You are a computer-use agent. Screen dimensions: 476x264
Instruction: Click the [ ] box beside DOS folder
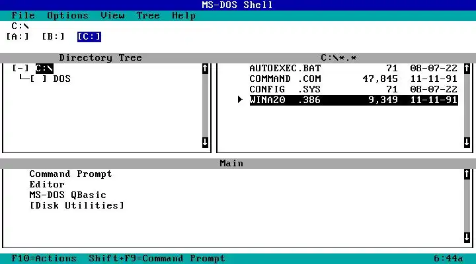[x=38, y=79]
